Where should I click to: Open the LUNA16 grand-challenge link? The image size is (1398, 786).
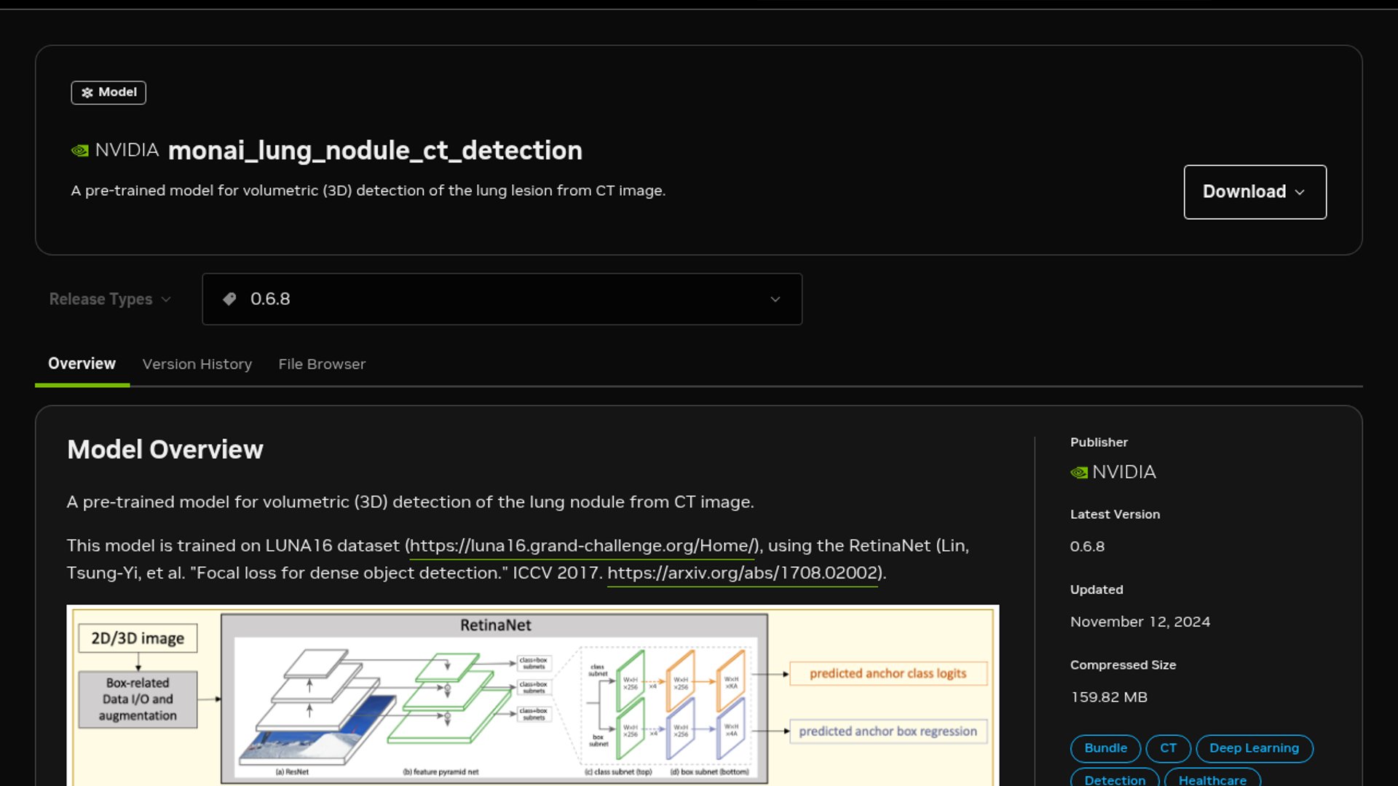pos(583,546)
